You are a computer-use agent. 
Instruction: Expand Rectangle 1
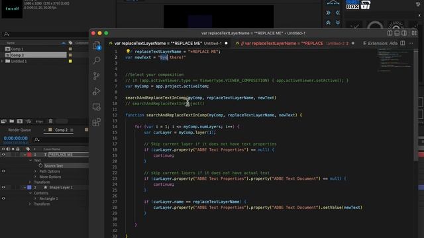[35, 198]
